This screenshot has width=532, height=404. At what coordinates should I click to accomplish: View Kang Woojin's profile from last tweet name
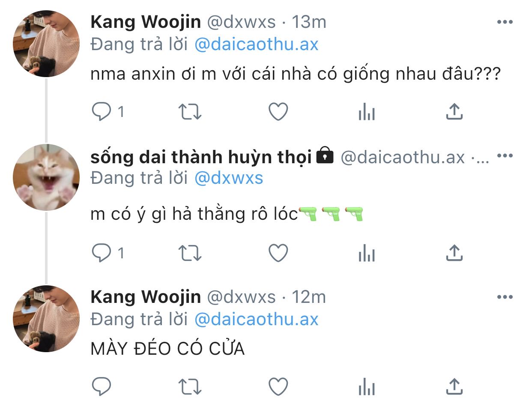(x=146, y=296)
